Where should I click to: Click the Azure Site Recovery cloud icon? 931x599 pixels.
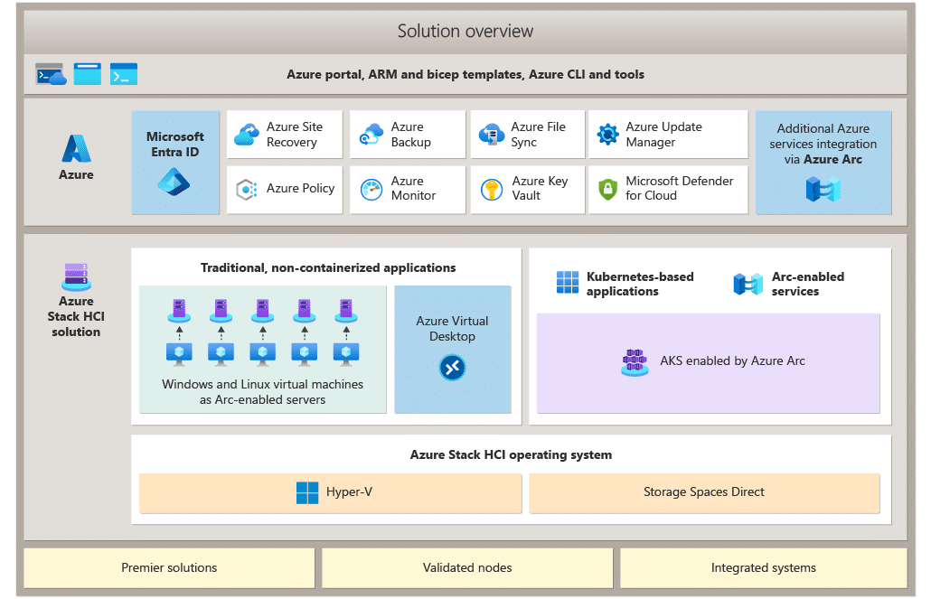[247, 135]
